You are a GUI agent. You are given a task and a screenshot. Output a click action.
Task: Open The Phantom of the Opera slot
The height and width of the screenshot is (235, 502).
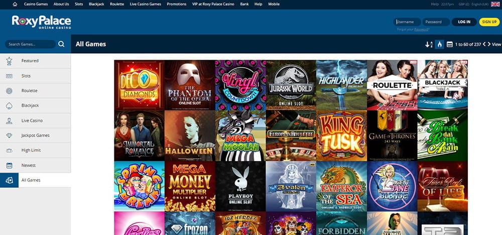pos(190,85)
